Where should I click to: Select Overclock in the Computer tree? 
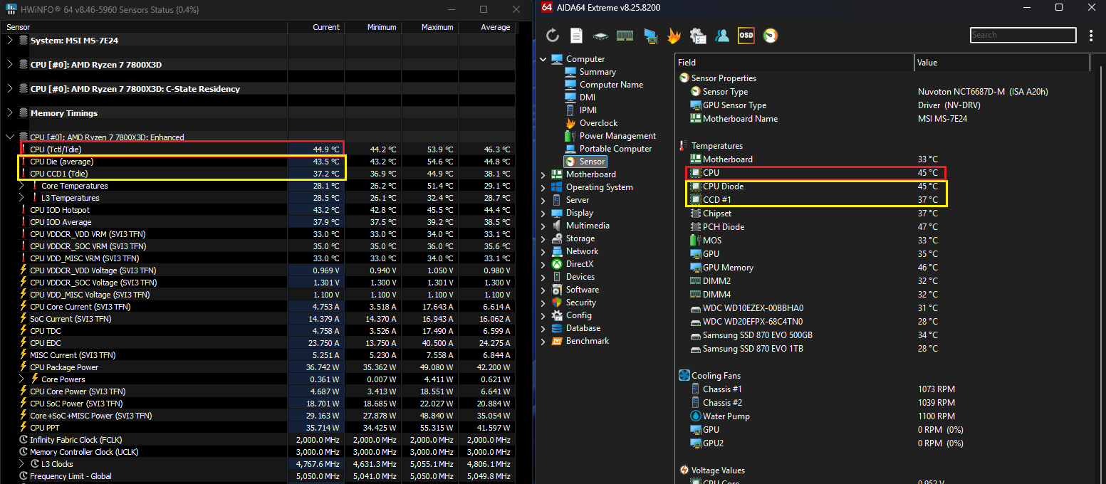tap(598, 123)
